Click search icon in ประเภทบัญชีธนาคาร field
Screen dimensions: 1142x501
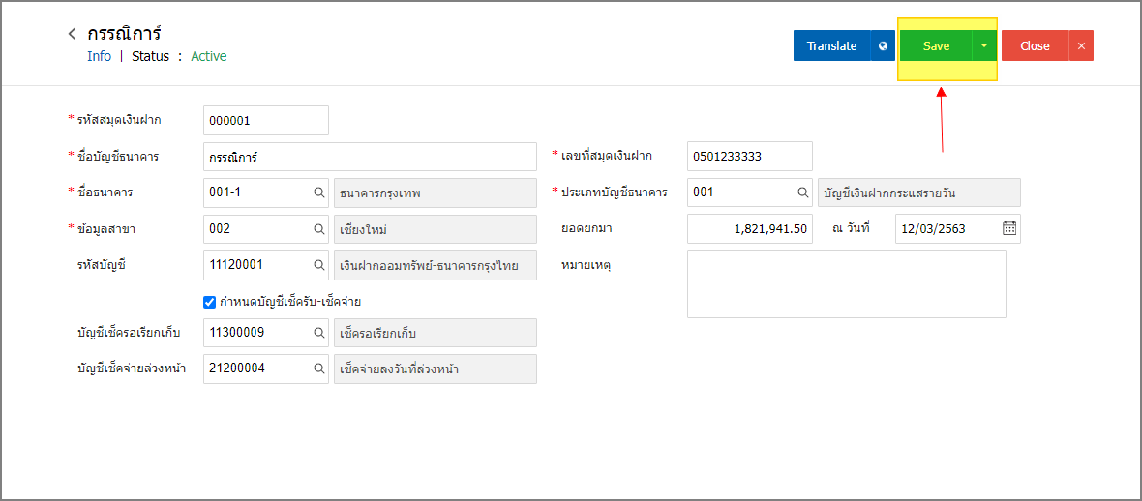point(802,193)
